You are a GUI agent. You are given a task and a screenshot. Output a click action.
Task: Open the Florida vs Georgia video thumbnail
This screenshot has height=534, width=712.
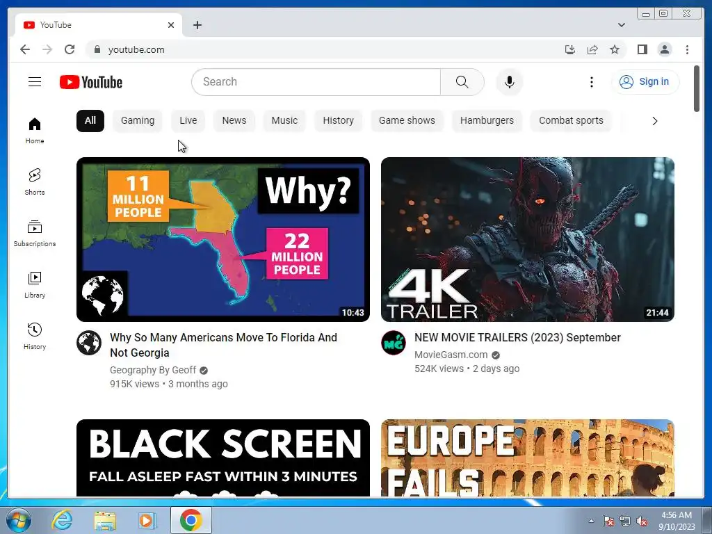(223, 239)
